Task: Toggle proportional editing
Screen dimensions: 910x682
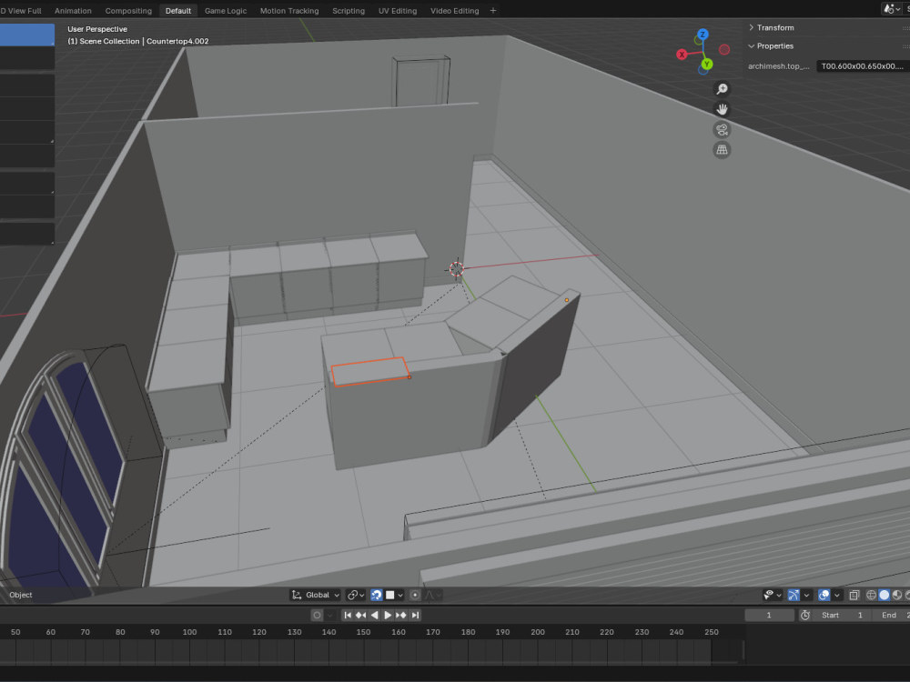Action: click(x=415, y=595)
